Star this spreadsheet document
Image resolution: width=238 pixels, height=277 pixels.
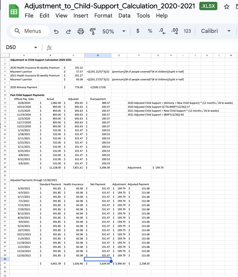tap(226, 7)
